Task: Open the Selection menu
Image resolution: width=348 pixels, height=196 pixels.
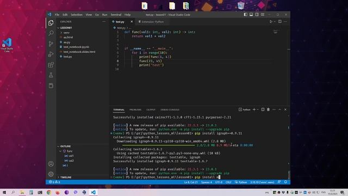Action: point(77,15)
